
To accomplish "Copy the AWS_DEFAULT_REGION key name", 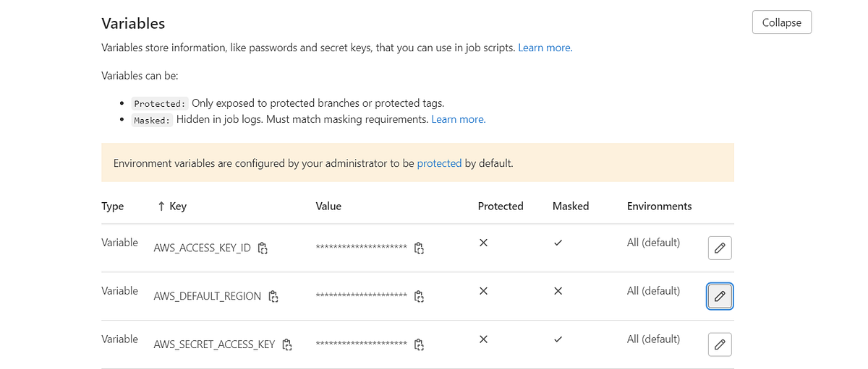I will click(273, 296).
